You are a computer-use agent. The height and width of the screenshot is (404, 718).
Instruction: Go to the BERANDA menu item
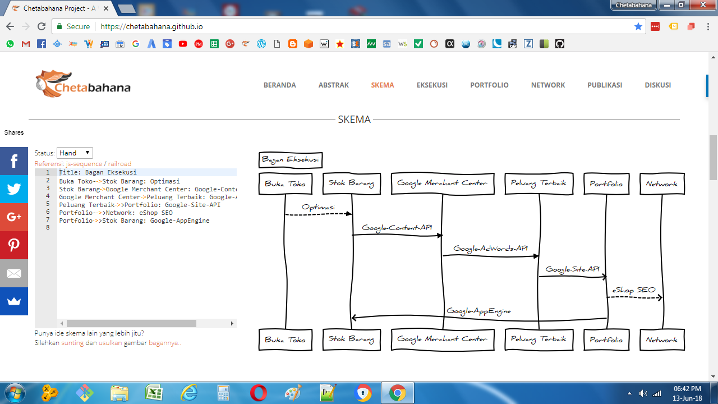point(280,85)
